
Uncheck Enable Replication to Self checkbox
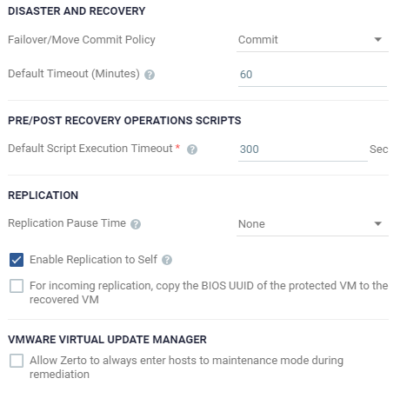coord(17,260)
